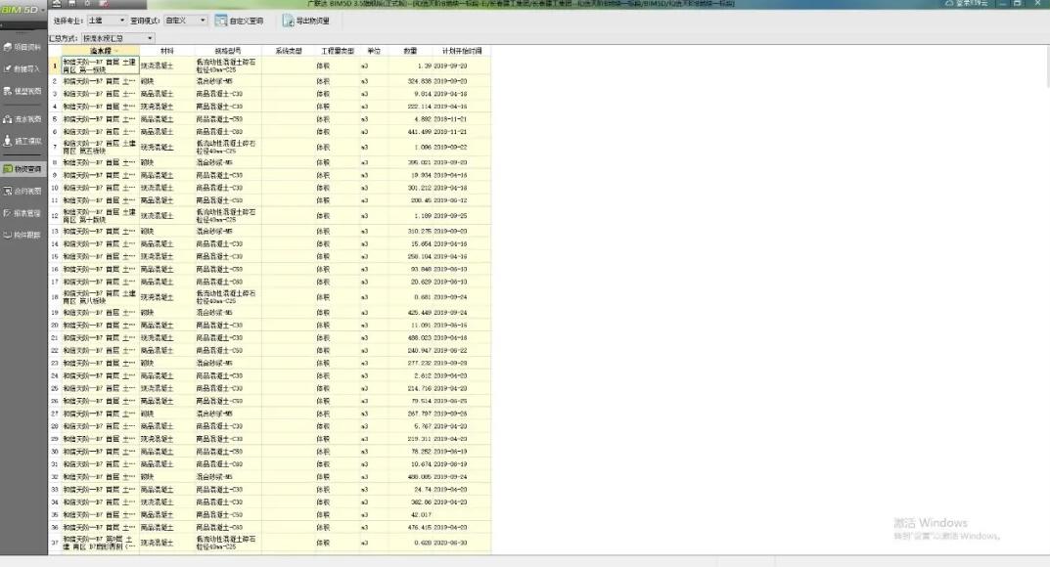Screen dimensions: 1050x567
Task: Click the 单位 column header
Action: [374, 51]
